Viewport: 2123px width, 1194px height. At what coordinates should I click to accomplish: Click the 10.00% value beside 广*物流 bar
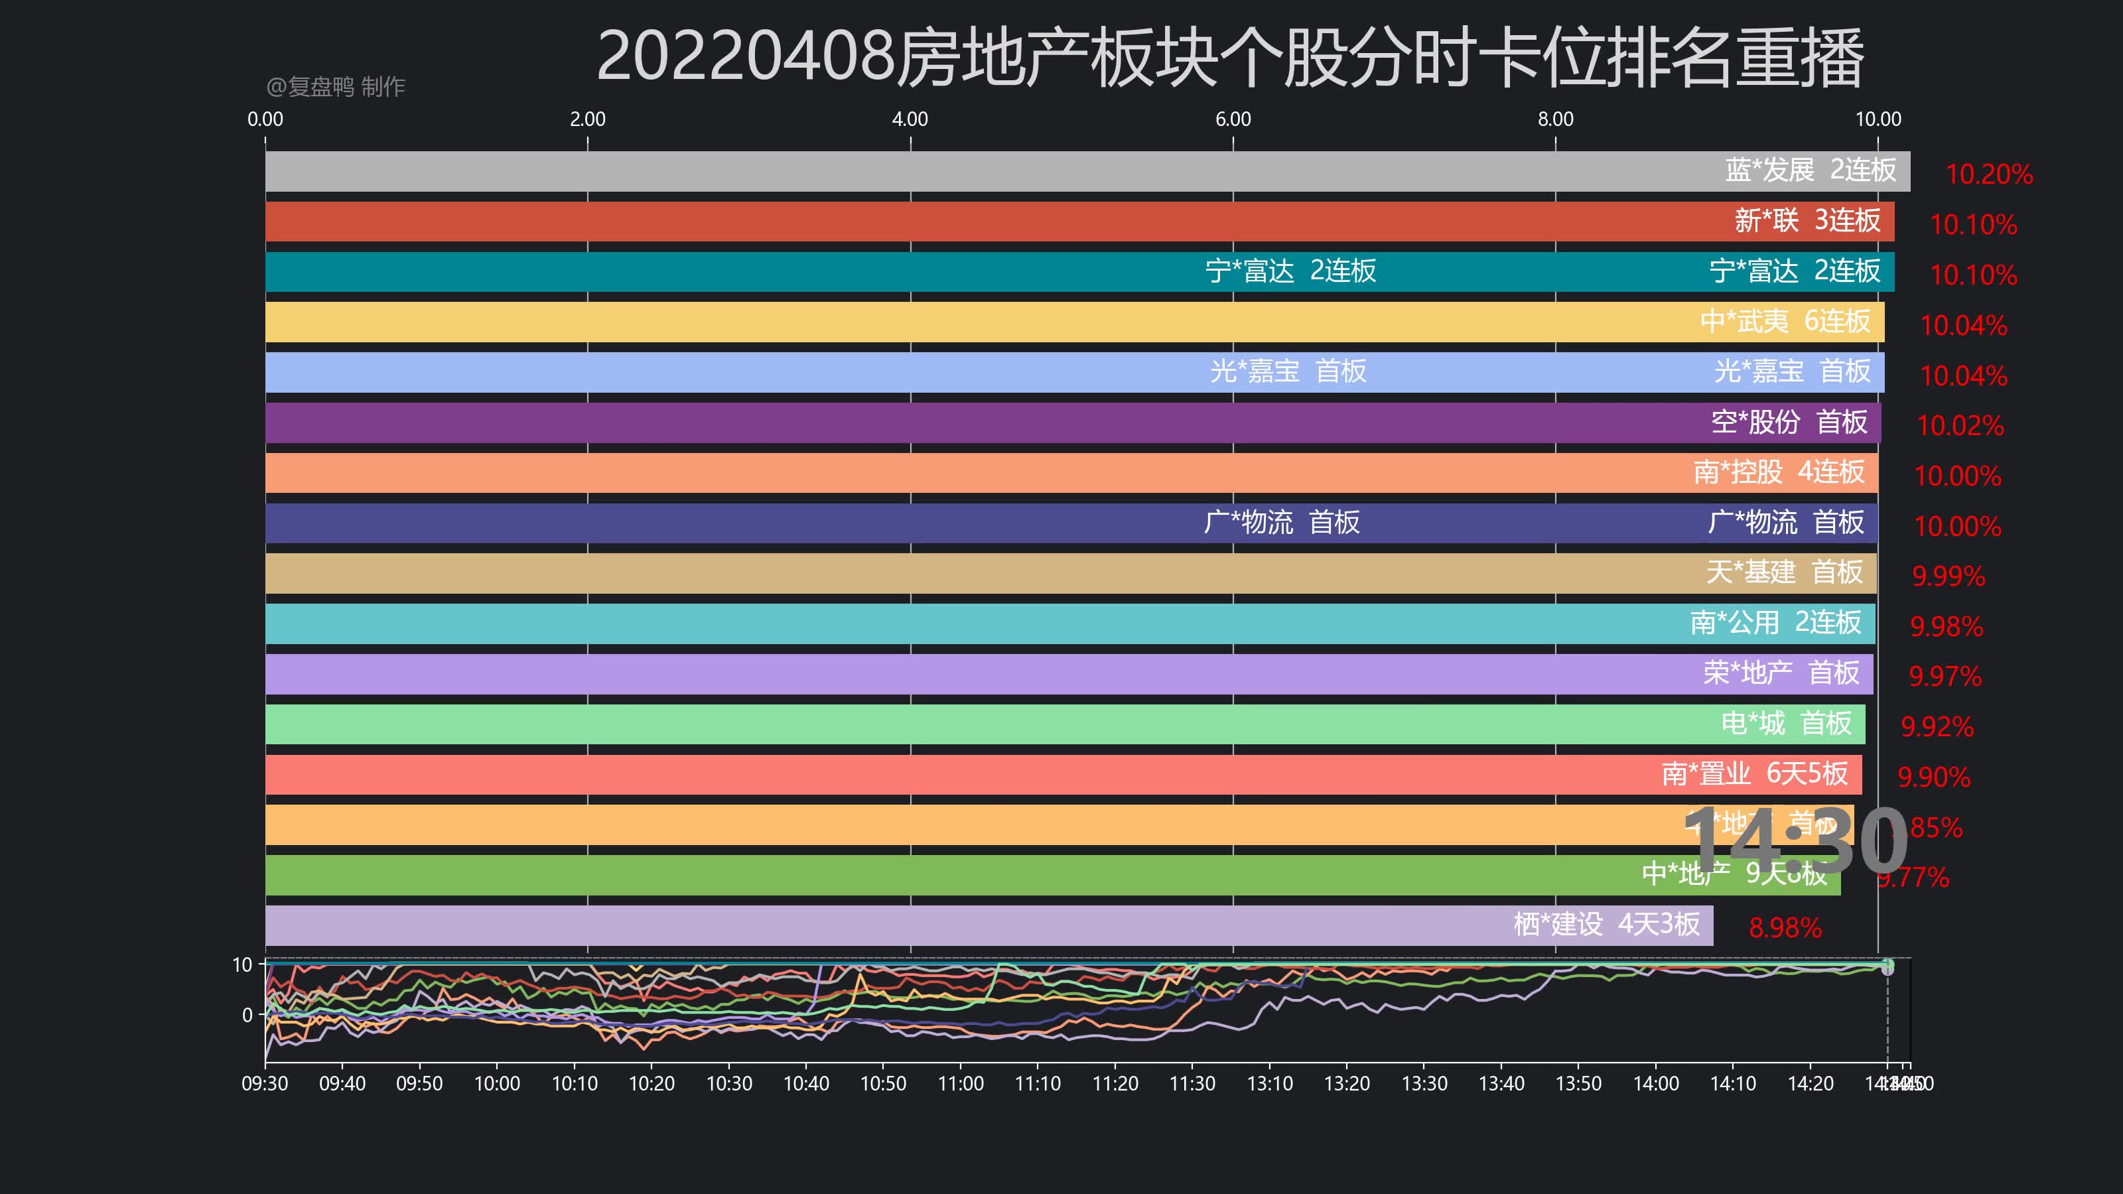[1957, 526]
